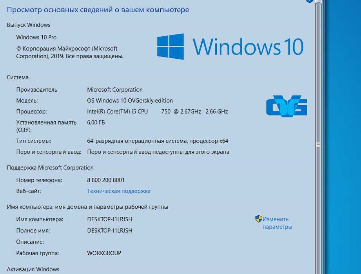Click the UAC shield icon beside Изменить параметры

[x=259, y=219]
